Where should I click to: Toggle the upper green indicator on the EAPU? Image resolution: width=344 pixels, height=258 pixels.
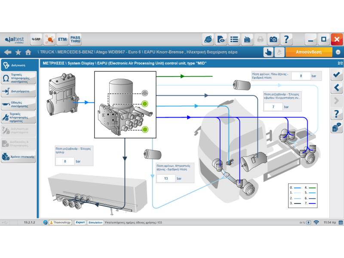145,104
